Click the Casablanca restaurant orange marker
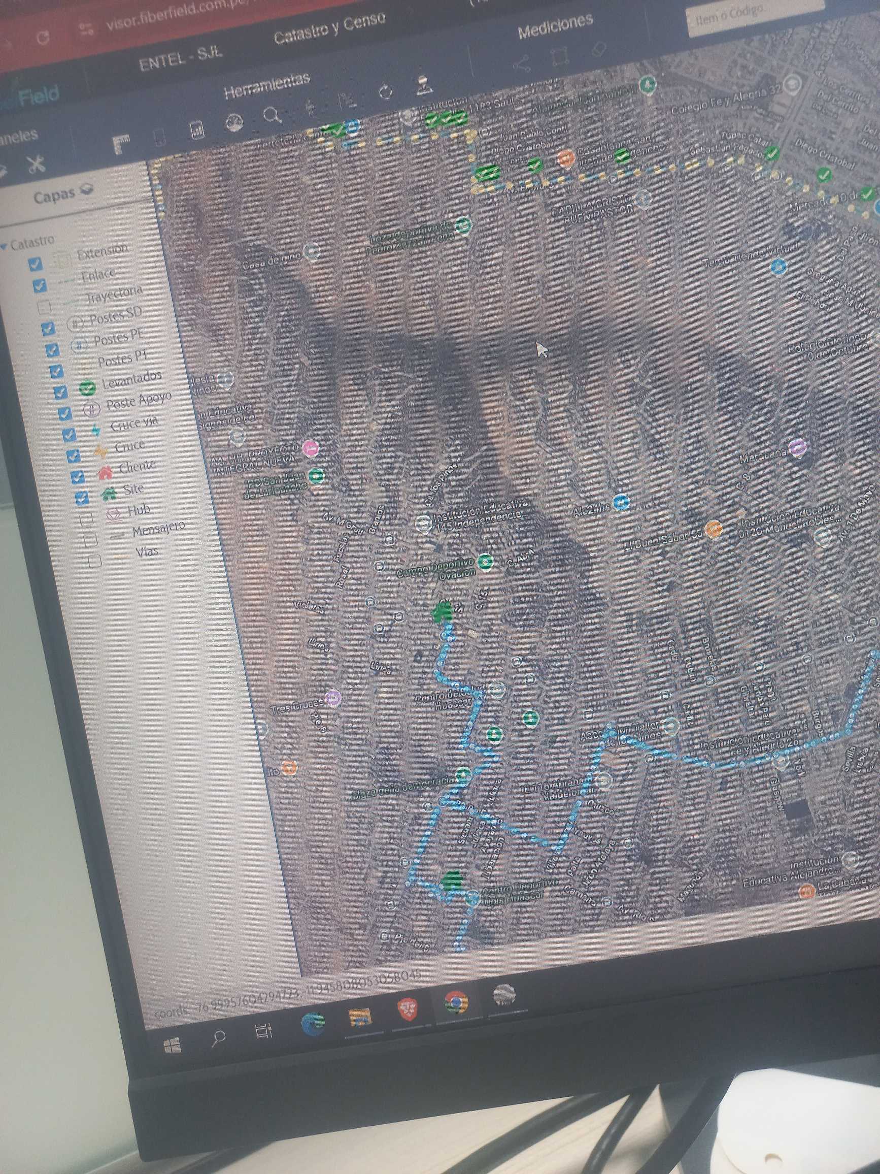 (566, 157)
